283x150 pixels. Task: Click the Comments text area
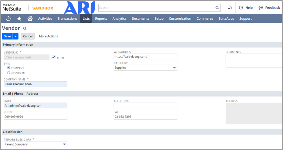pos(254,61)
